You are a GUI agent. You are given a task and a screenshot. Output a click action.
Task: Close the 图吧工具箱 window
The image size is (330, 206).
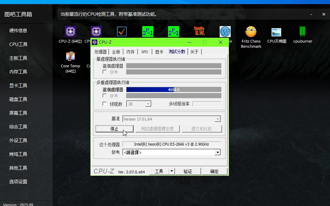324,14
